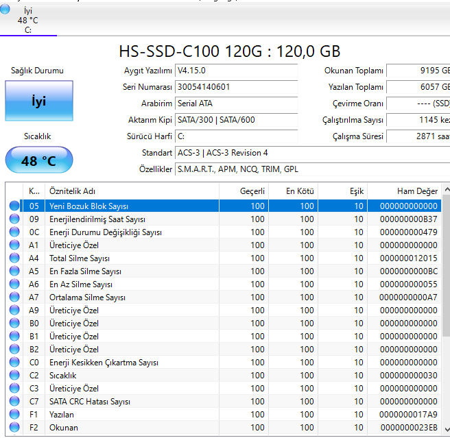The height and width of the screenshot is (438, 450).
Task: Click the status orb for row 05
Action: [x=14, y=206]
